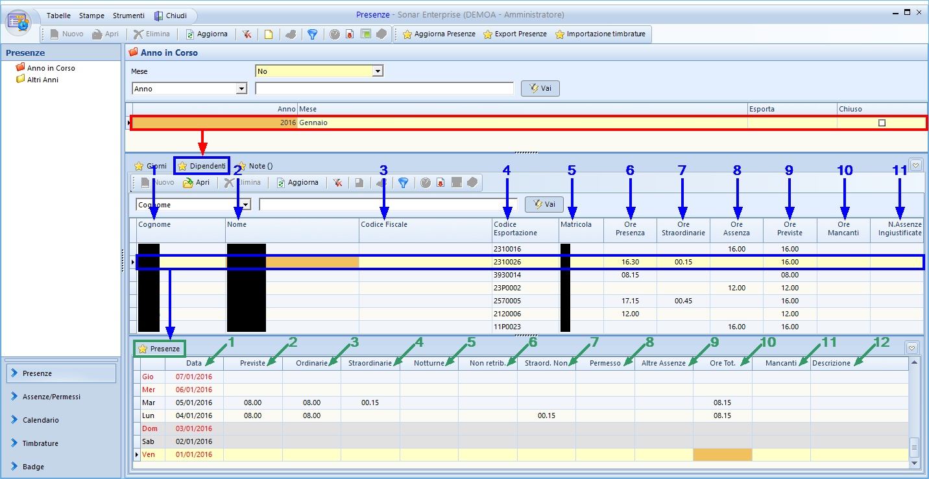Open the Mese dropdown showing No
The image size is (929, 479).
click(x=378, y=71)
